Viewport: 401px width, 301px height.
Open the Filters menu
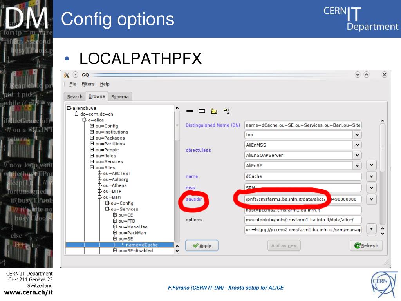(x=88, y=84)
